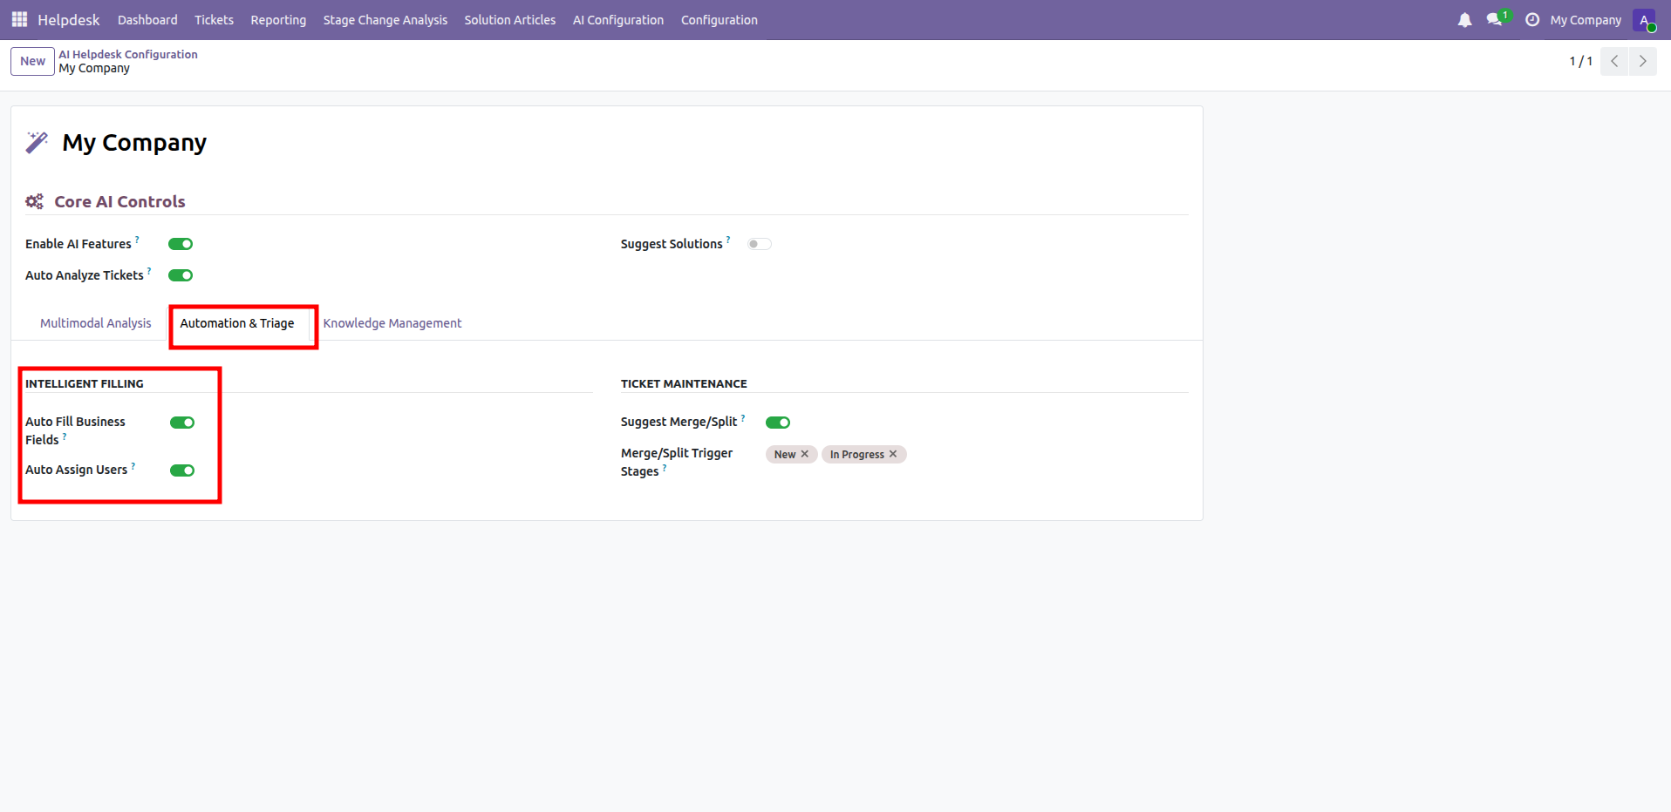
Task: Click the New record button
Action: (x=32, y=61)
